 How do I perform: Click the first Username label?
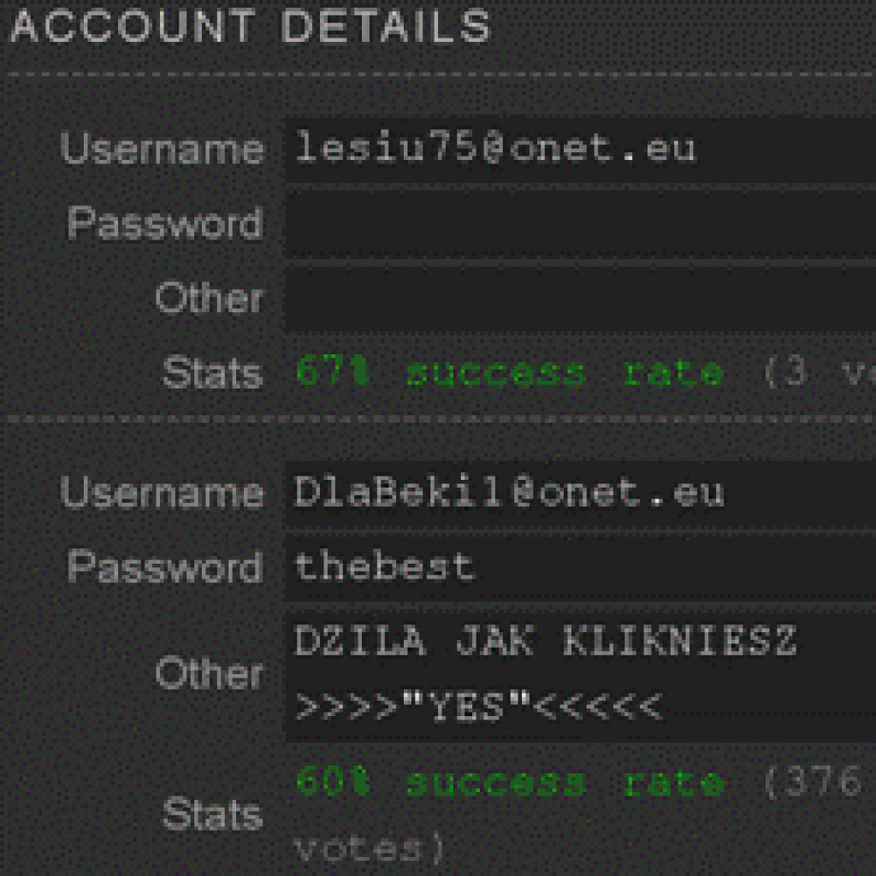162,149
